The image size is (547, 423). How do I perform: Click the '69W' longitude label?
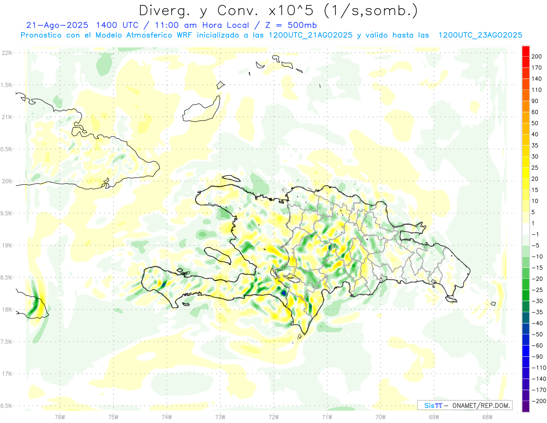pyautogui.click(x=434, y=417)
